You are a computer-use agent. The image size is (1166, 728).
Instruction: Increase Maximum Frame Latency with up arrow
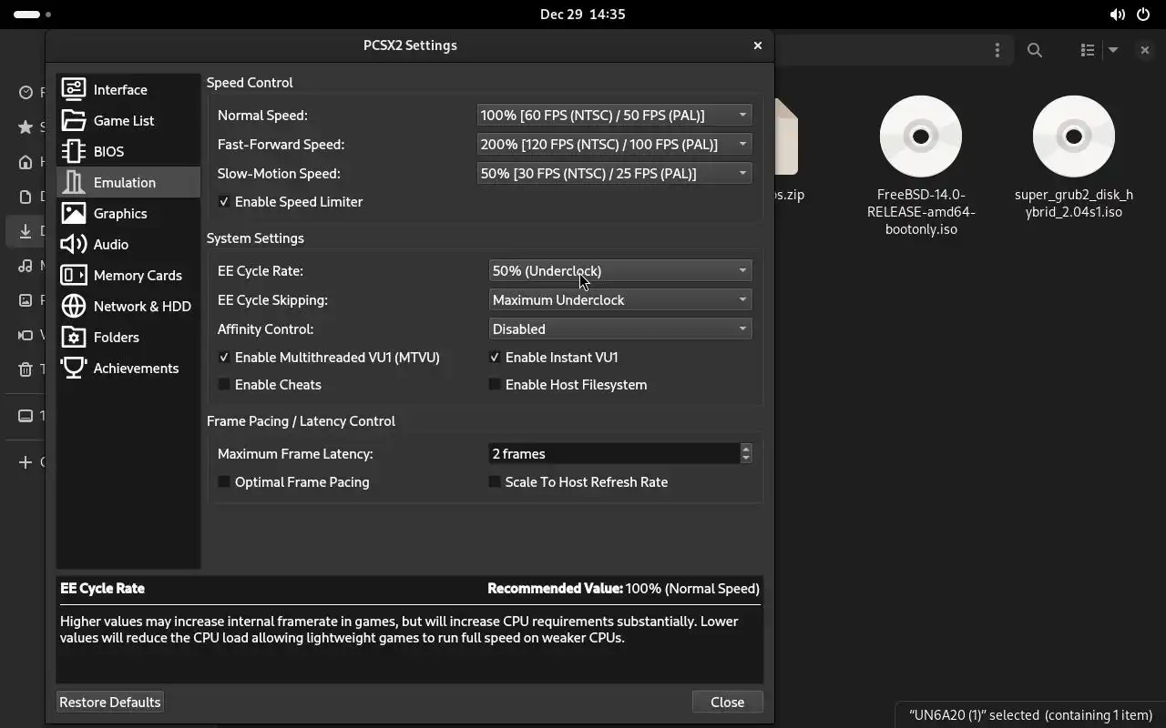[x=746, y=449]
